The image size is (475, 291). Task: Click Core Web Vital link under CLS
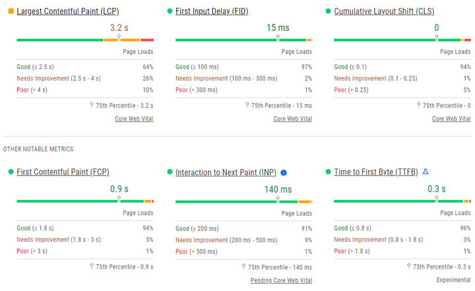point(451,119)
